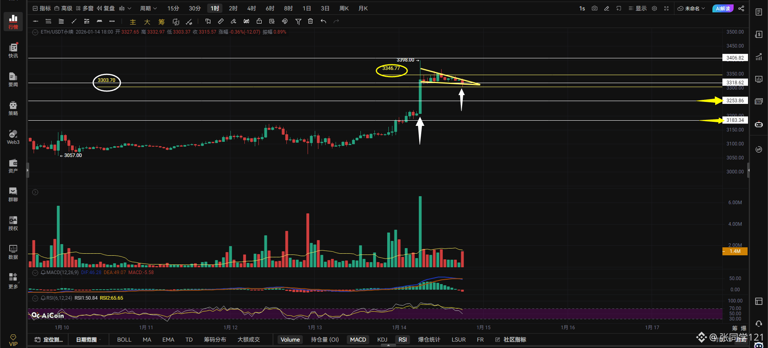Screen dimensions: 768x348
Task: Open the 快讯 news flash sidebar icon
Action: 13,50
